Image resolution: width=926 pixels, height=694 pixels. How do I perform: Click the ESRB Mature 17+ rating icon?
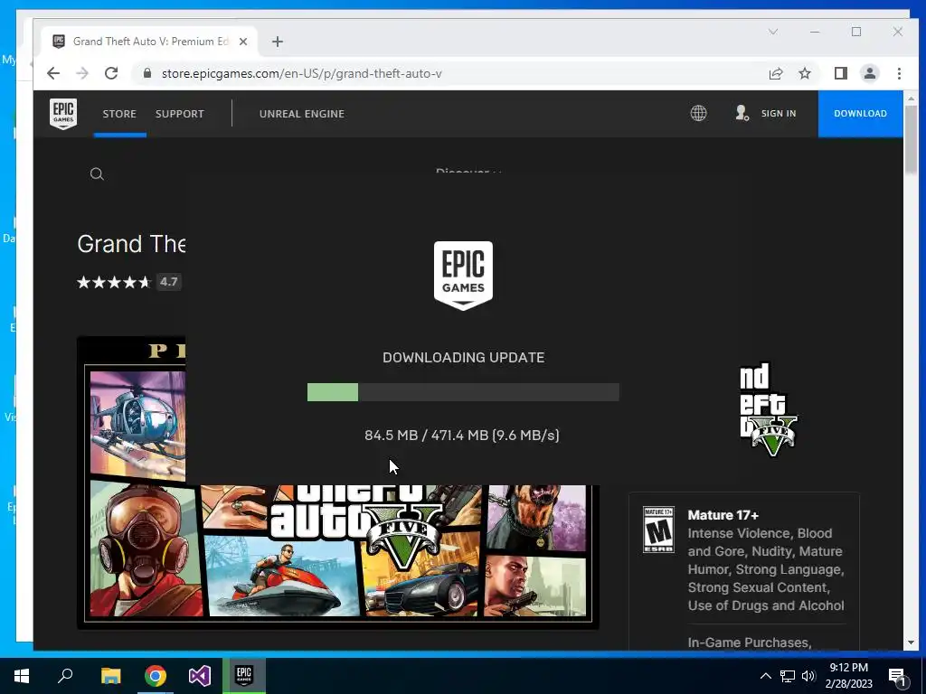(658, 530)
